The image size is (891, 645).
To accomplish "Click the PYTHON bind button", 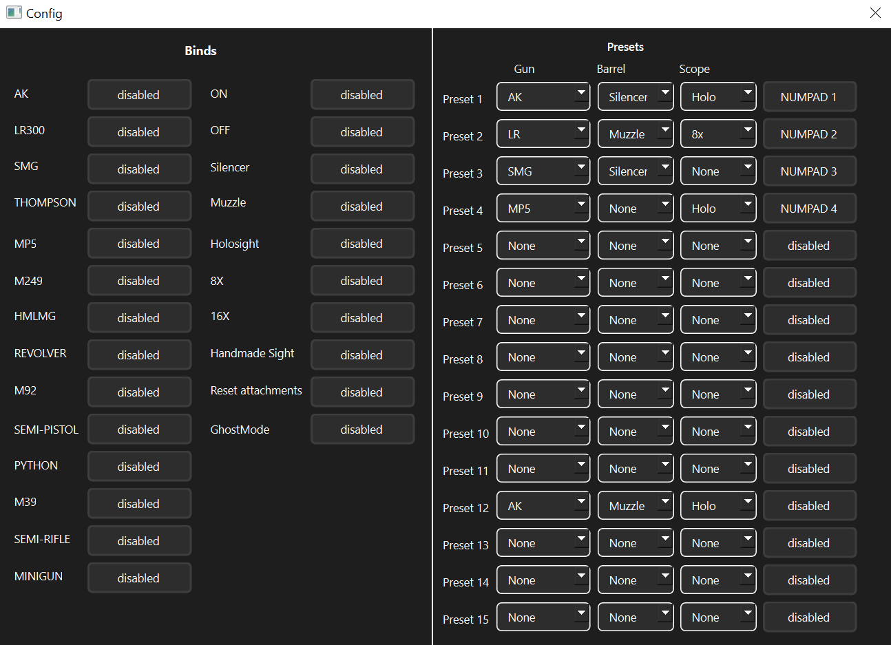I will point(139,466).
